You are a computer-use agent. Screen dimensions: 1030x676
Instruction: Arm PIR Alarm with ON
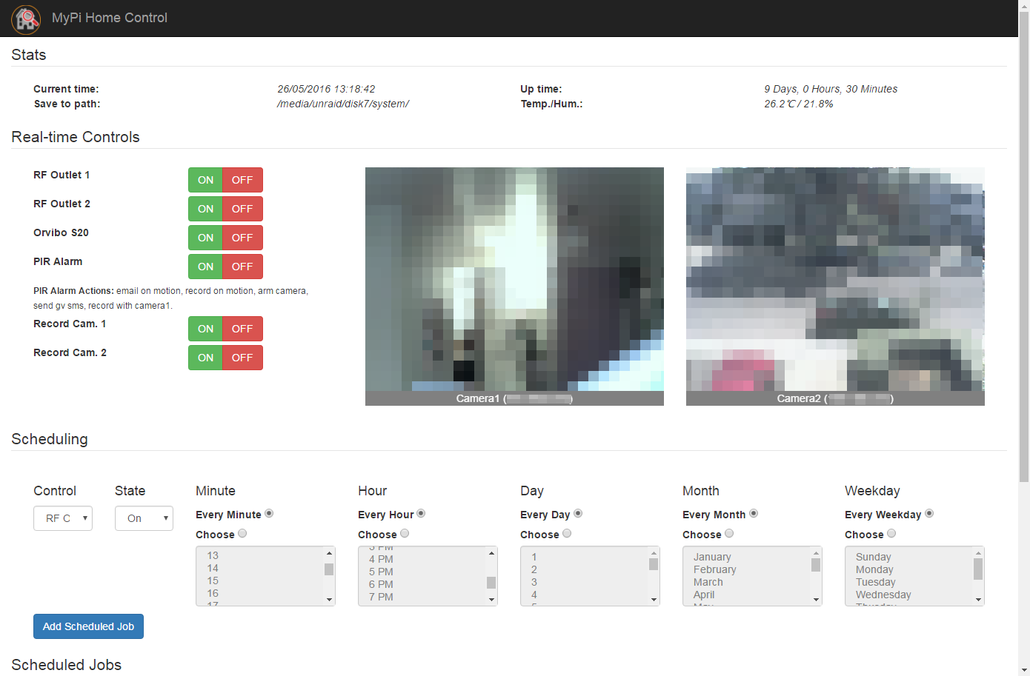tap(205, 267)
